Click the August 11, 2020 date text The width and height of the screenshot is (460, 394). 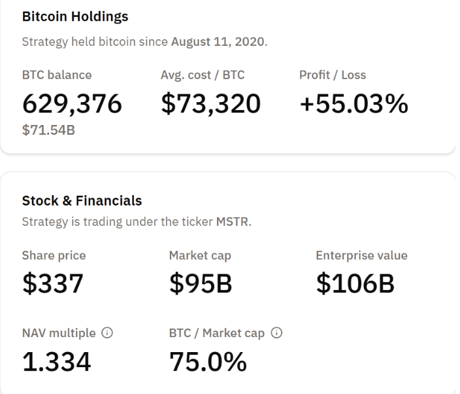pyautogui.click(x=219, y=42)
